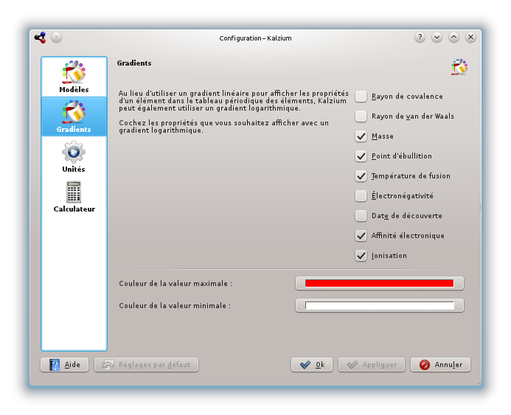The height and width of the screenshot is (415, 511).
Task: Pick the red maximum value color
Action: [x=379, y=283]
